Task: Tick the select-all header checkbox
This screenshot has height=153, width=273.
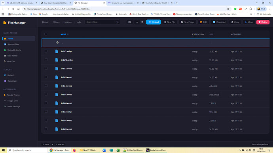Action: [46, 34]
